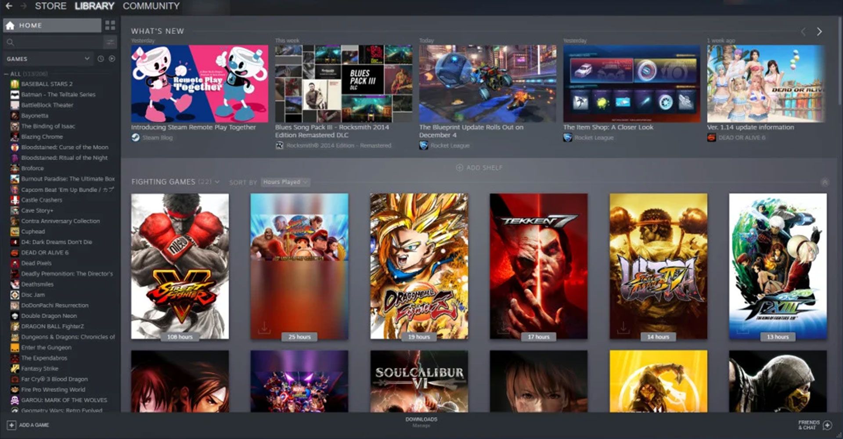Show next What's New items arrow
Screen dimensions: 843x439
(x=819, y=32)
